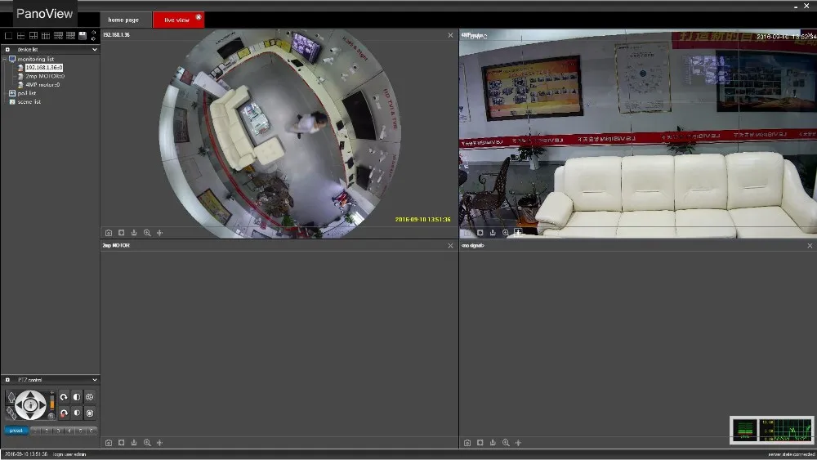Click download icon in 2mp MOTOR pane

[134, 442]
